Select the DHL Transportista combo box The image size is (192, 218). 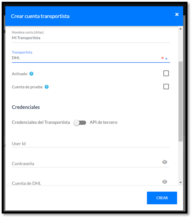86,58
